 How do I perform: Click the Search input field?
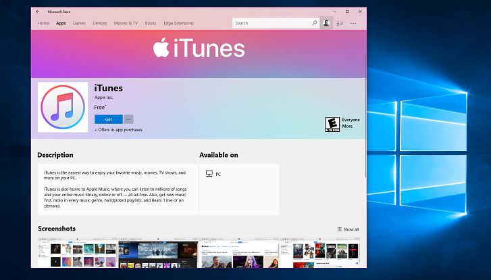(272, 23)
